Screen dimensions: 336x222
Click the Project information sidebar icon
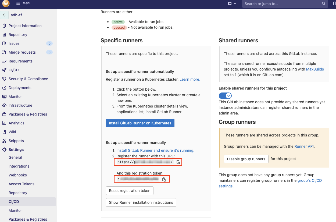[4, 26]
